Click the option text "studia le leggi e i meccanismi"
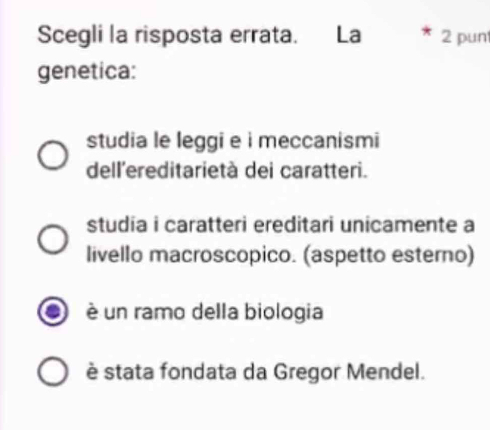Screen dimensions: 490x430 click(233, 142)
